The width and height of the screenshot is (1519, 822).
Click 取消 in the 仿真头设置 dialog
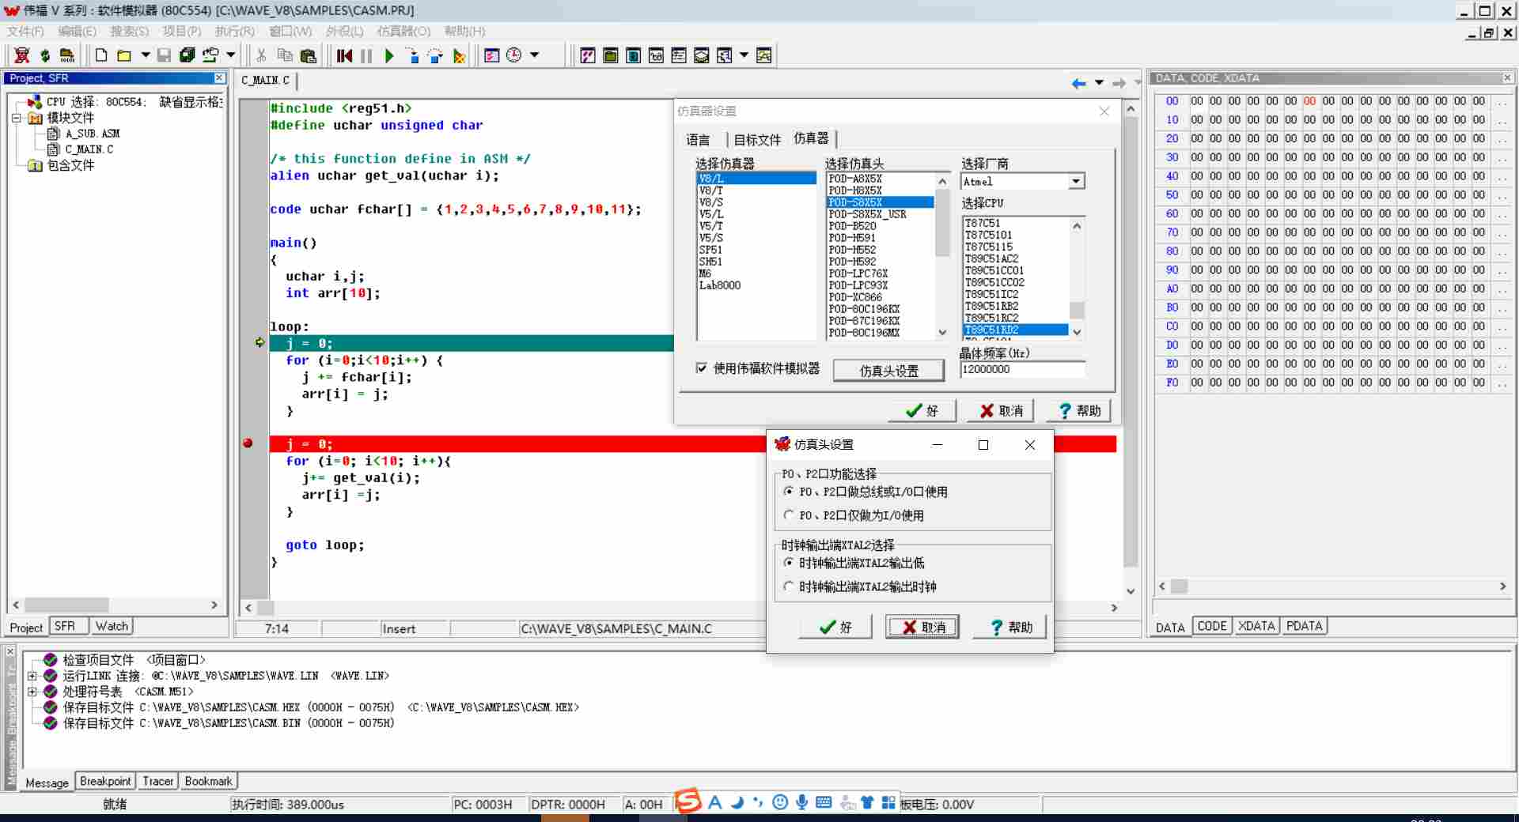coord(922,627)
